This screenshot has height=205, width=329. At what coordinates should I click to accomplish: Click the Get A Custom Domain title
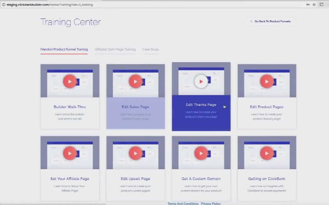(201, 179)
